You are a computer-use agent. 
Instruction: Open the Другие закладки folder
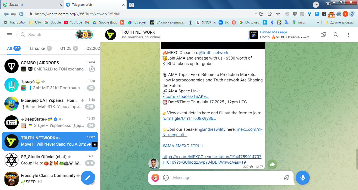coord(340,22)
